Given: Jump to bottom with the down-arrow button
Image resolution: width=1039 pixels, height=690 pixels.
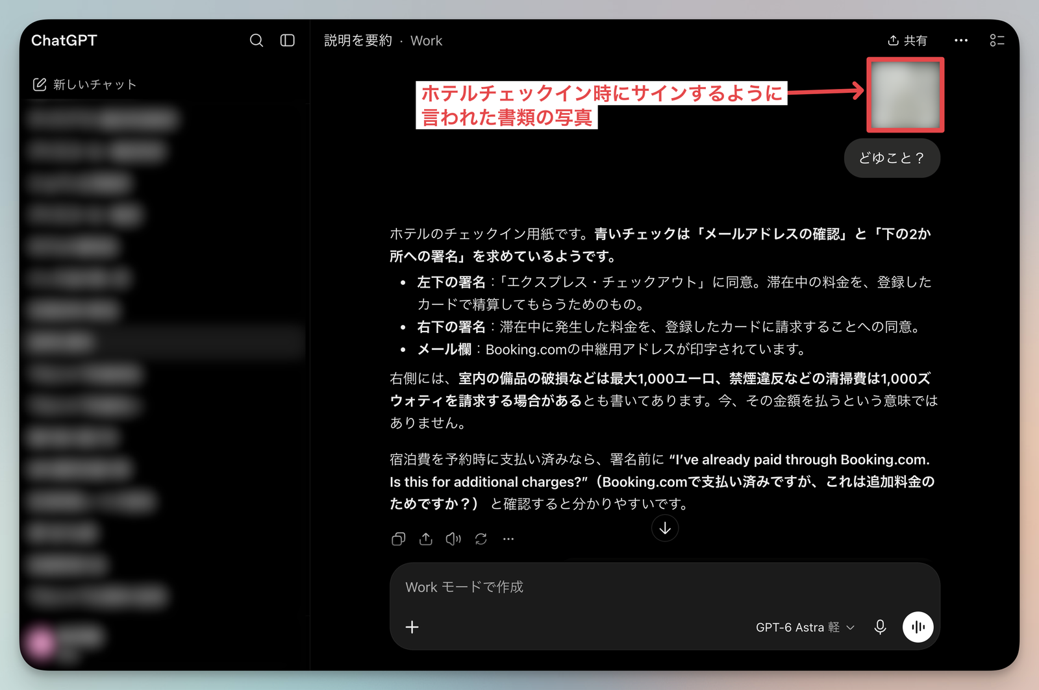Looking at the screenshot, I should coord(665,528).
